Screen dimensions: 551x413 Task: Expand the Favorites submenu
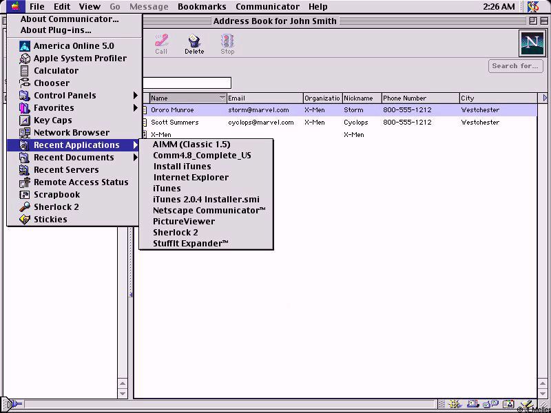pos(54,108)
